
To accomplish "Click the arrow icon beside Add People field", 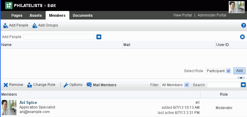I will coord(99,37).
